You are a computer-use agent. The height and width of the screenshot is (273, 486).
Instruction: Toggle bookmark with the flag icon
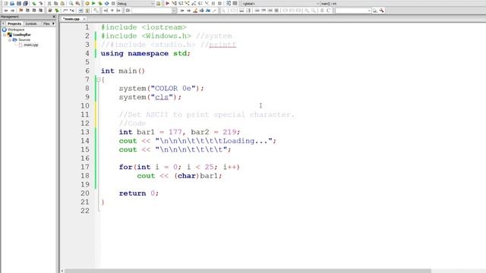coord(21,11)
